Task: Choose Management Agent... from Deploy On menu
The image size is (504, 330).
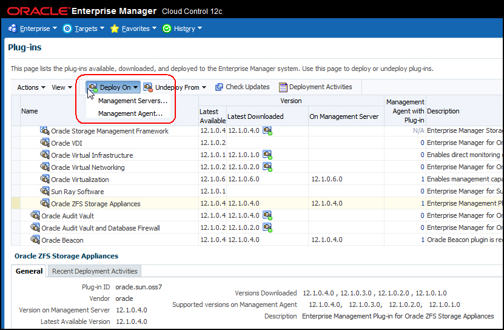Action: click(x=130, y=113)
